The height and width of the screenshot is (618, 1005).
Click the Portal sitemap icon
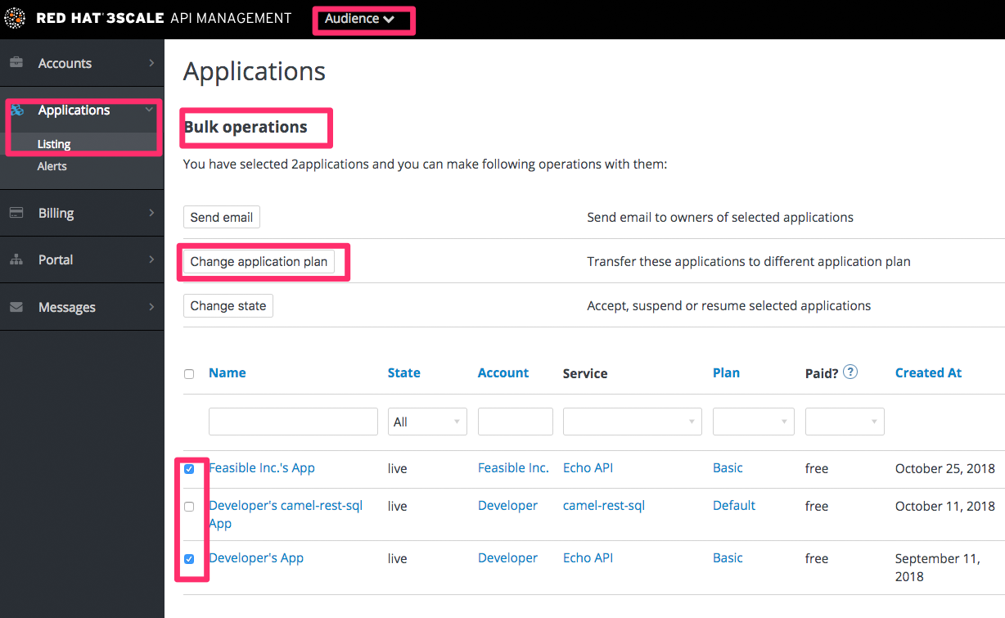[x=16, y=259]
